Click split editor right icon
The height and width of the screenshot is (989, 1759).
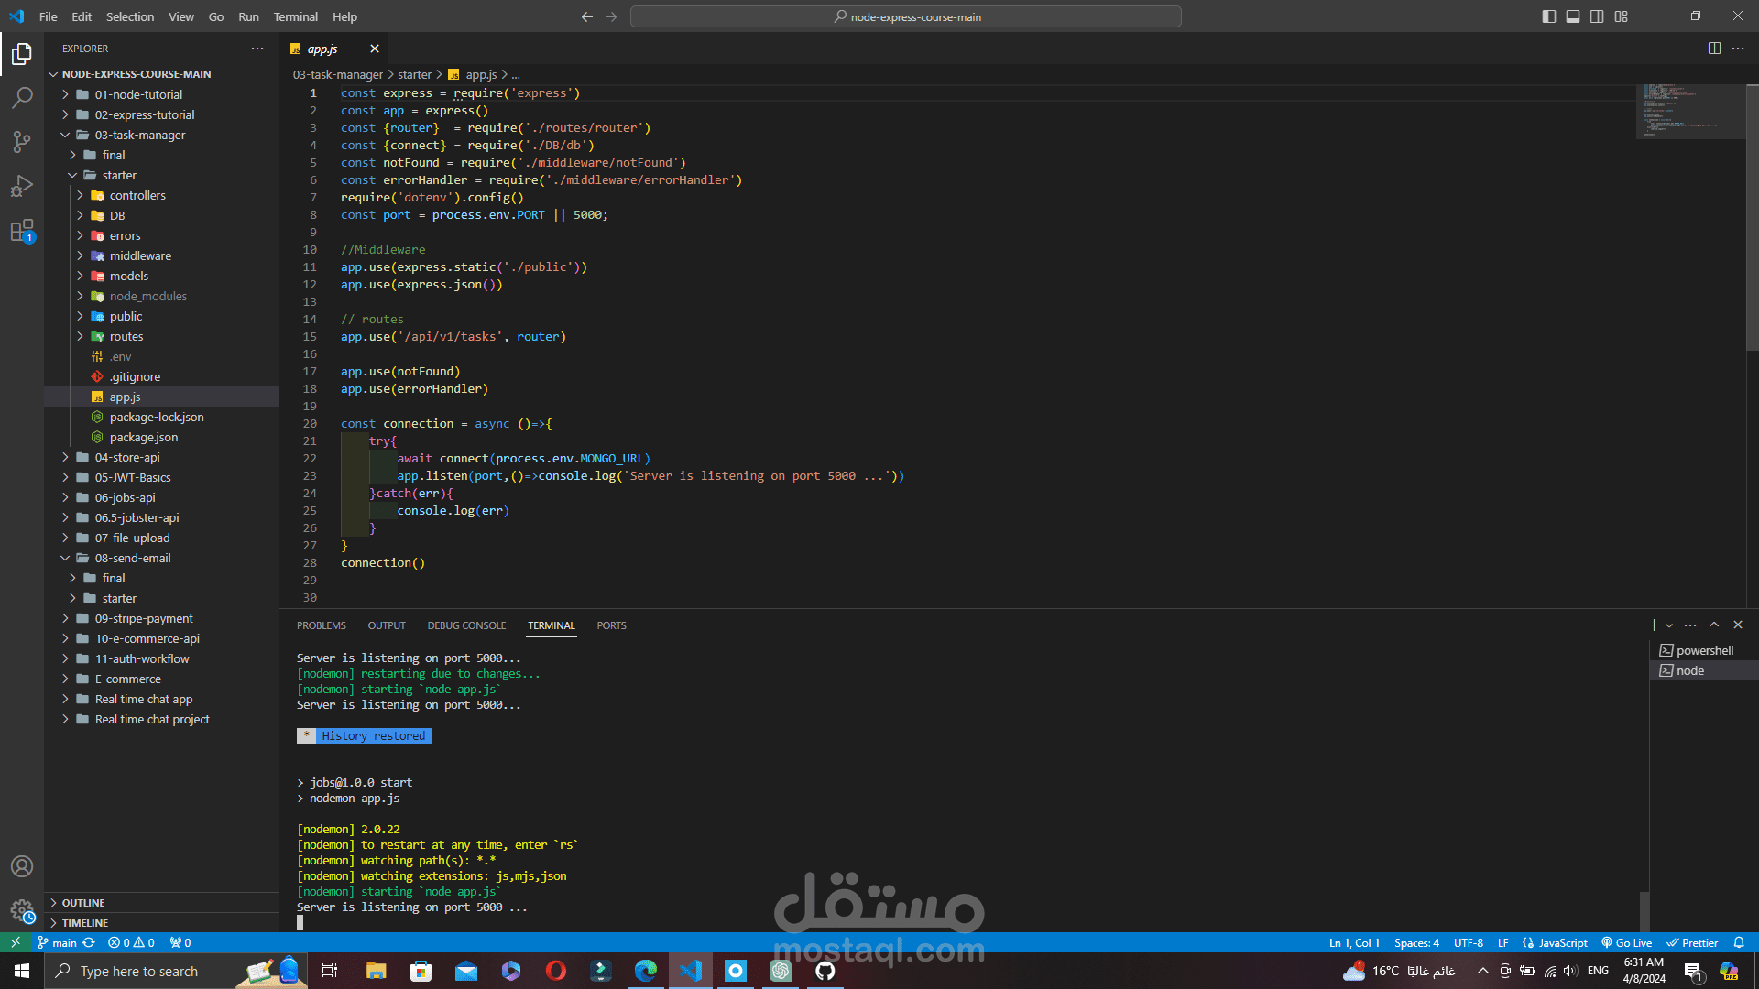1714,49
